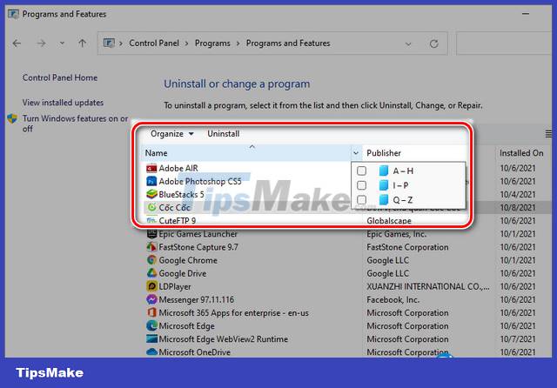Click the blue folder icon beside I – P

click(384, 185)
